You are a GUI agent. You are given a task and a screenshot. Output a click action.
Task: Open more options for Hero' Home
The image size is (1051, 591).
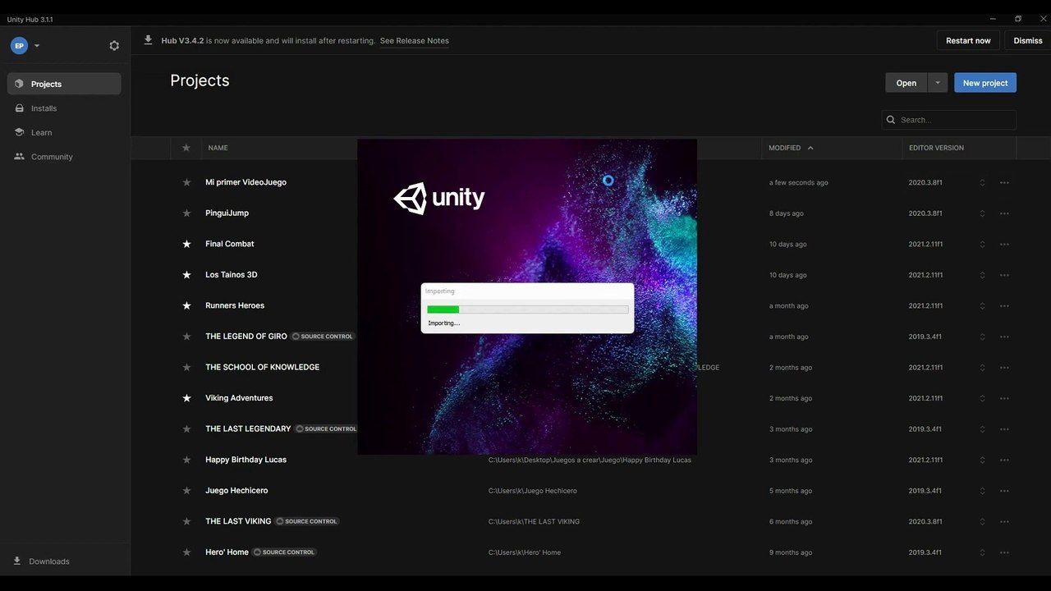[1004, 552]
